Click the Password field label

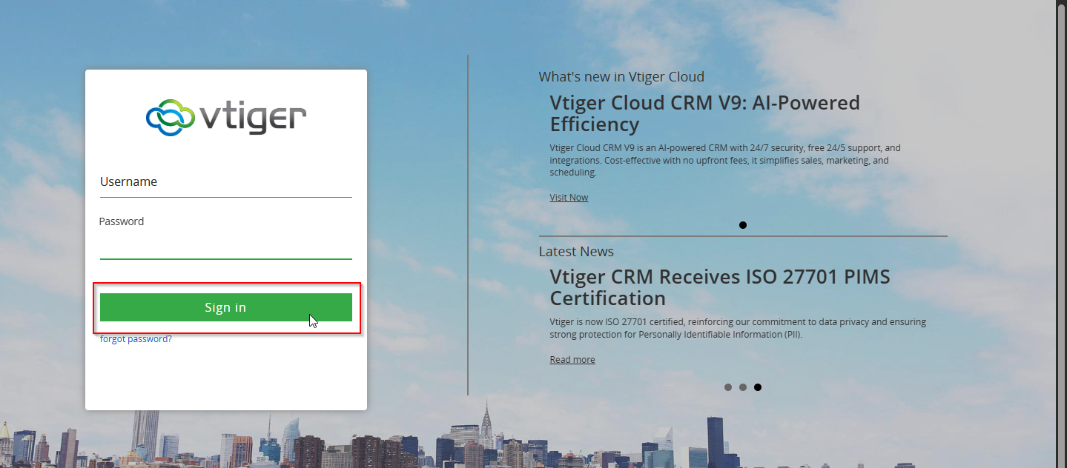pos(122,221)
